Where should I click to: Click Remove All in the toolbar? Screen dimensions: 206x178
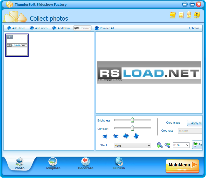click(x=104, y=28)
